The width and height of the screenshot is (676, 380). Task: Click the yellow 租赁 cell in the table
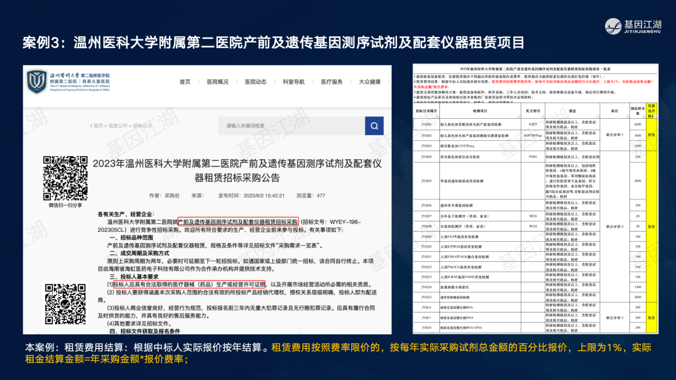click(x=652, y=133)
